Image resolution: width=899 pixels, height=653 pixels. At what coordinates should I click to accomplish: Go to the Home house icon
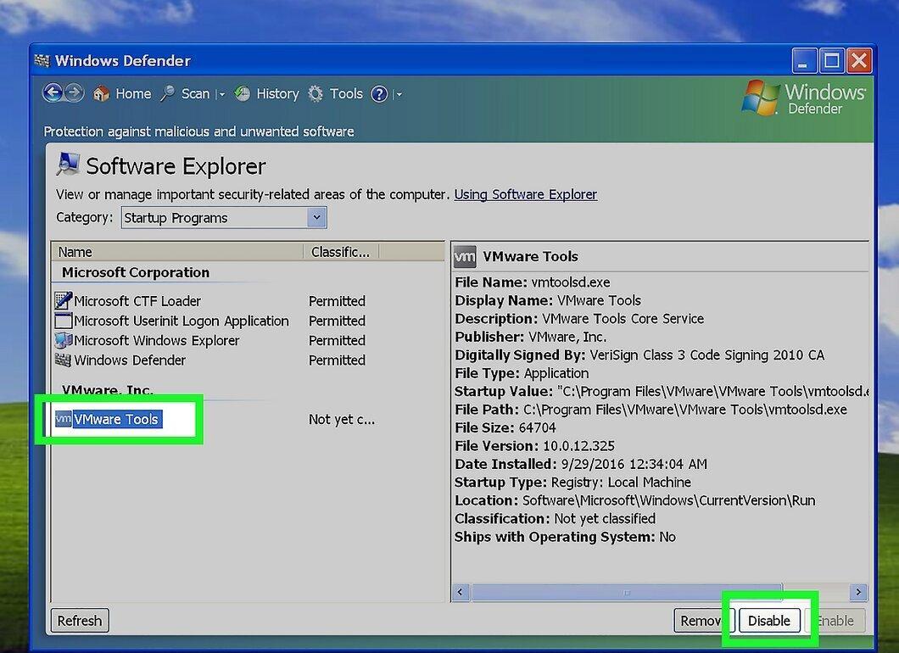101,93
